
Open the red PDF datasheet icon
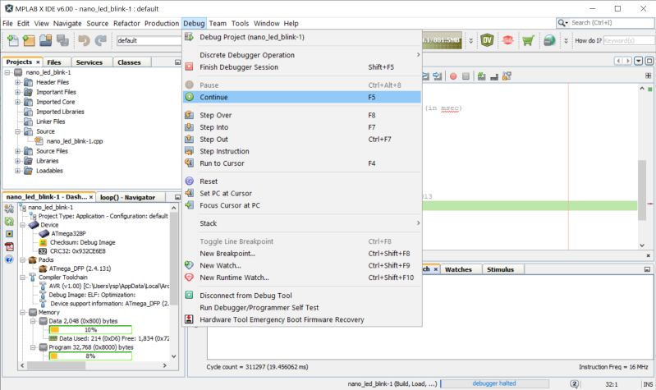[9, 246]
